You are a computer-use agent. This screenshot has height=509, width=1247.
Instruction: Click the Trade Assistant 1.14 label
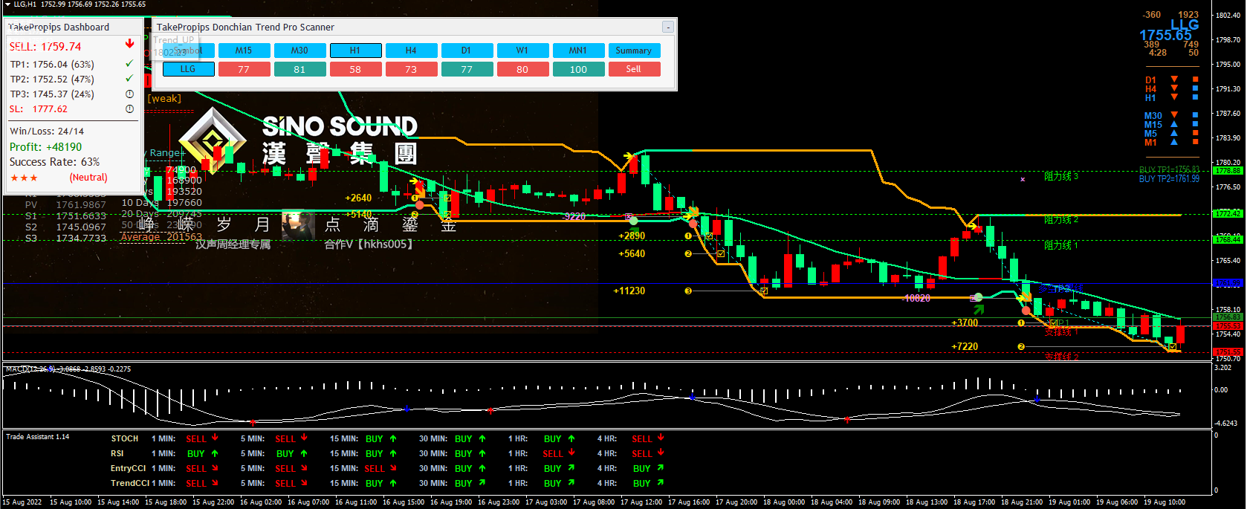38,437
